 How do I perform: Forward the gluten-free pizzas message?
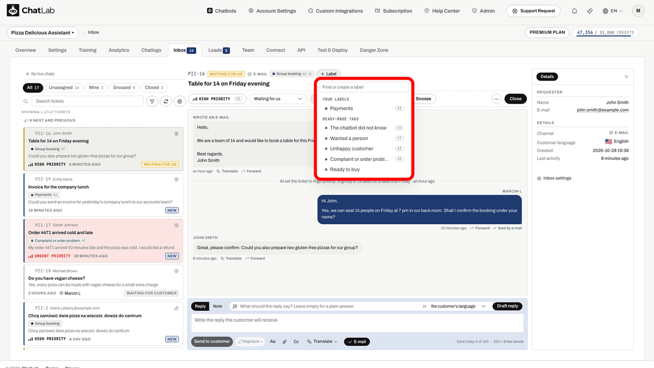point(255,258)
